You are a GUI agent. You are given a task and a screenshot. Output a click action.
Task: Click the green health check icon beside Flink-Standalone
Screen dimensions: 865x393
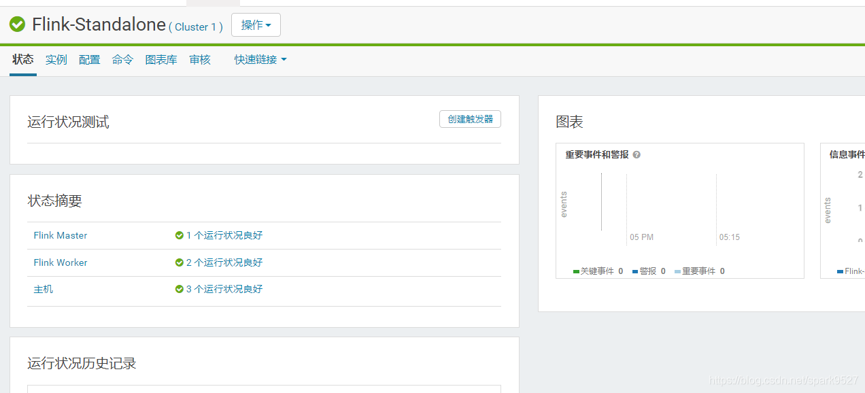coord(17,25)
